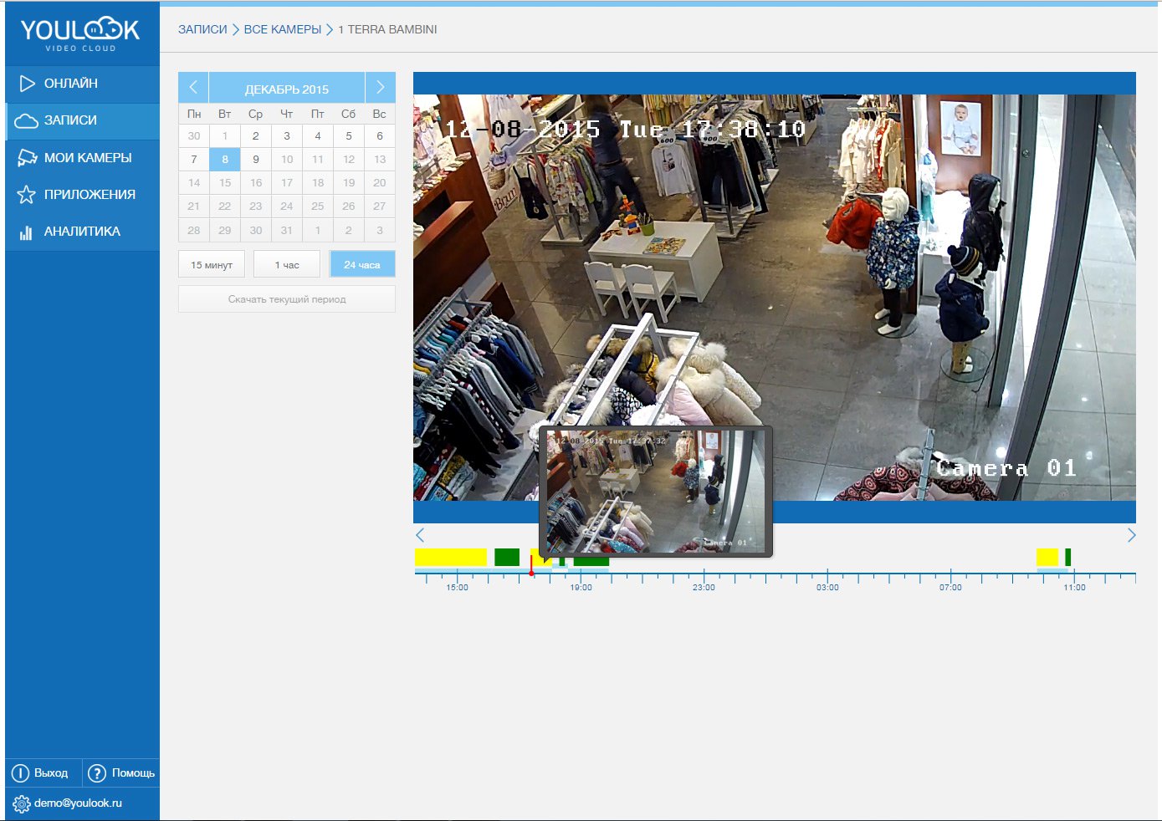Open Мои камеры camera list
This screenshot has height=821, width=1162.
coord(87,158)
